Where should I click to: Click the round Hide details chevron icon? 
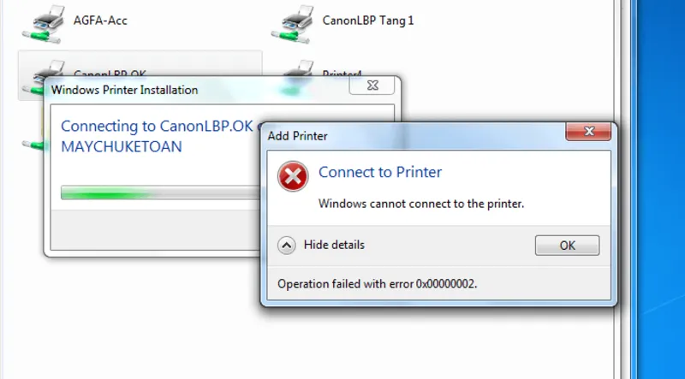click(287, 246)
